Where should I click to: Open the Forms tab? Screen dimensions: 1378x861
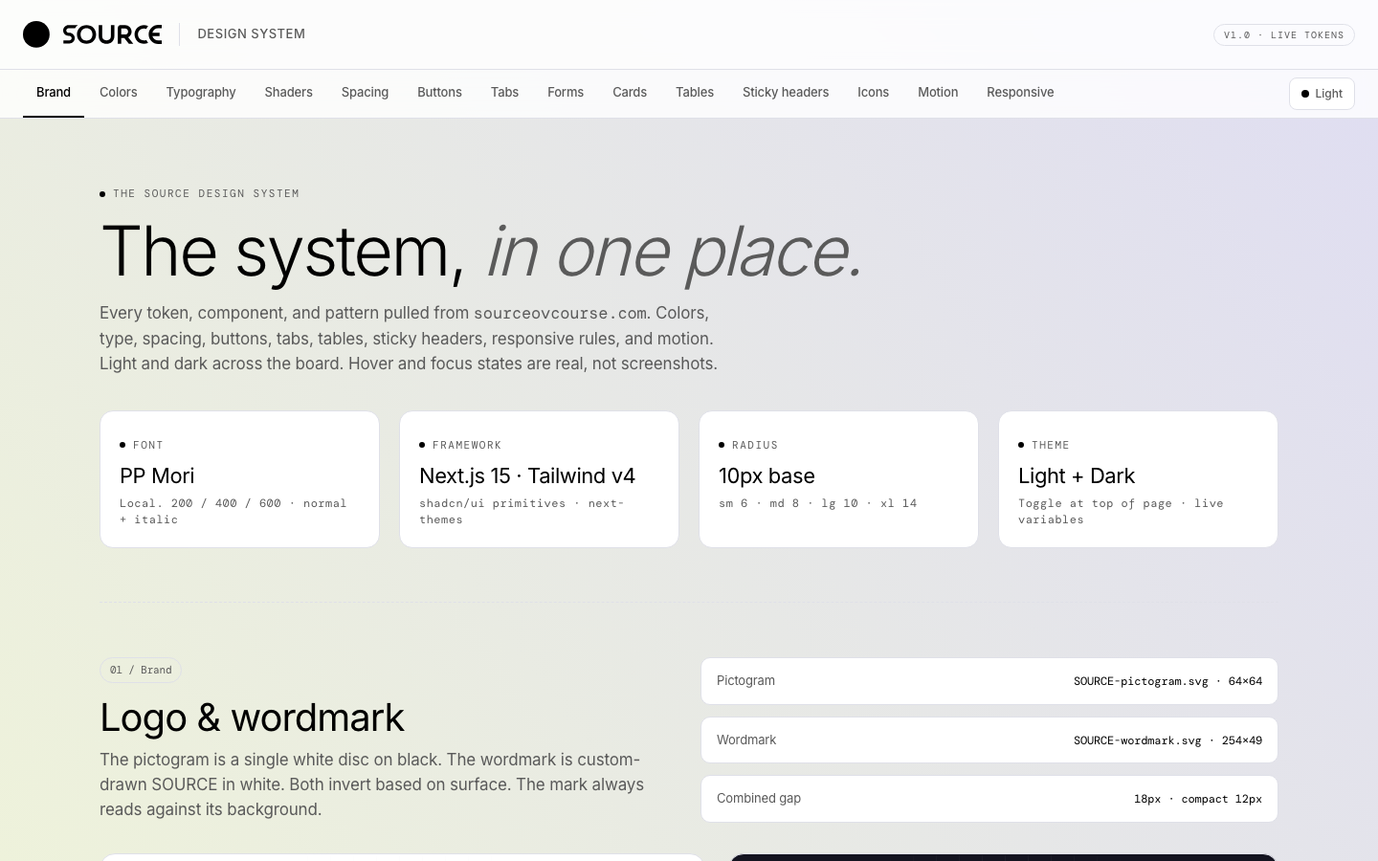click(566, 93)
